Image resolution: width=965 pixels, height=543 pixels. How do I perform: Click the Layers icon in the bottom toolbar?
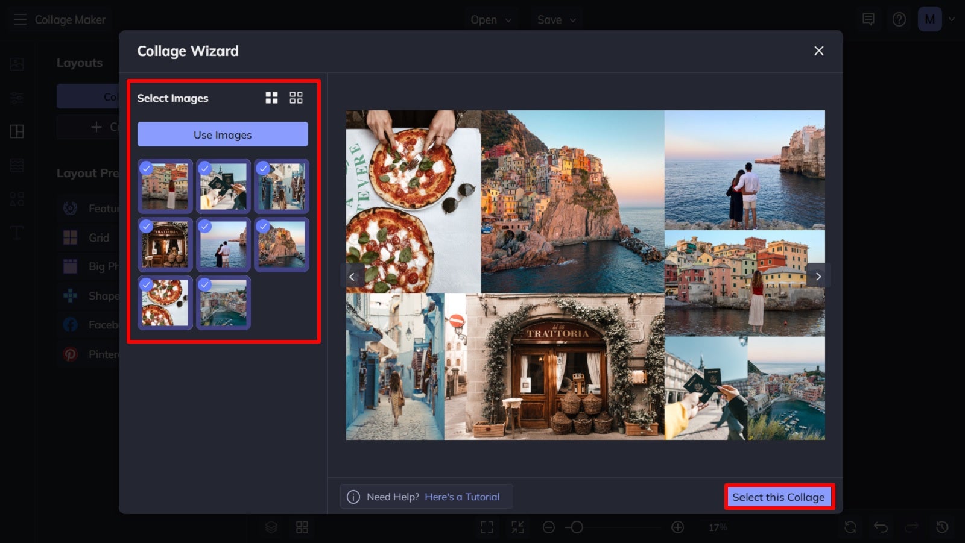tap(271, 526)
